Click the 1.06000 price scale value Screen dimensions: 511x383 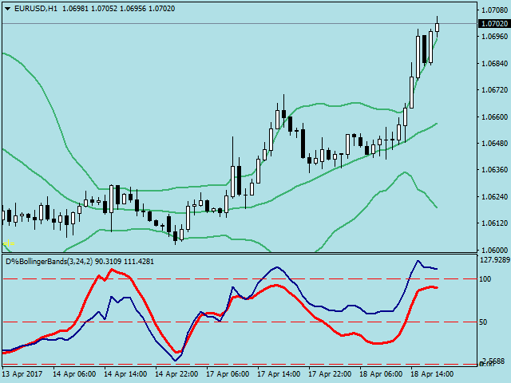pyautogui.click(x=494, y=250)
